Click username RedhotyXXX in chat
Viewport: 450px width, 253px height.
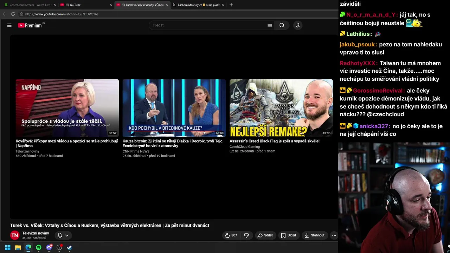[x=359, y=63]
